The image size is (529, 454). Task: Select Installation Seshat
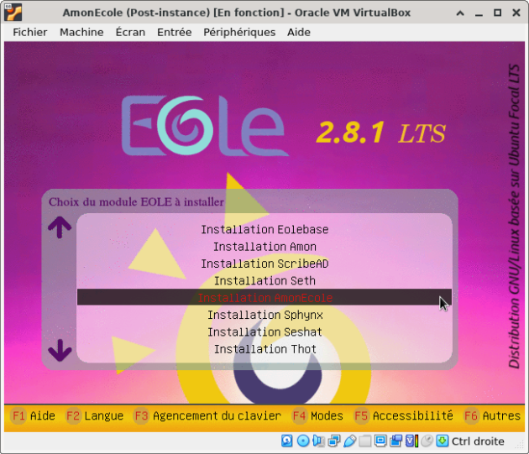click(x=264, y=332)
